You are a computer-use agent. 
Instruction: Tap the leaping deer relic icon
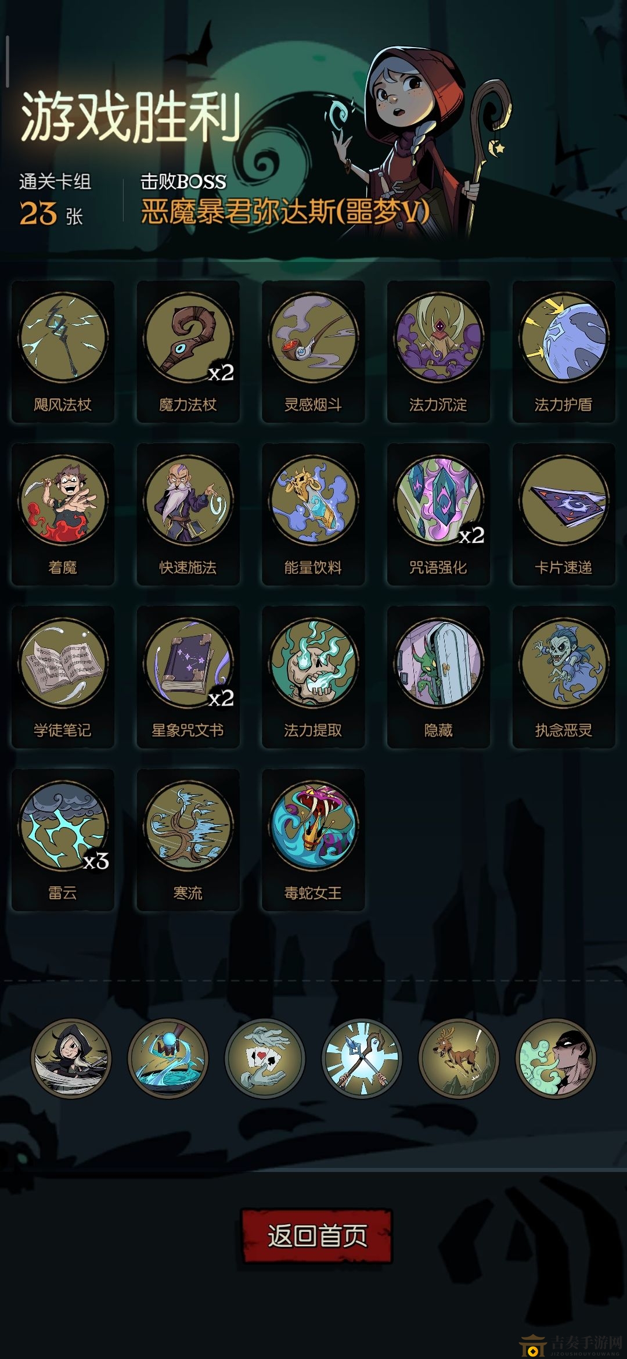pyautogui.click(x=459, y=1058)
